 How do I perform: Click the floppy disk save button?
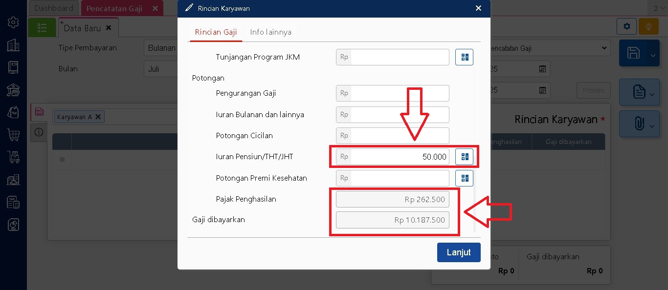pyautogui.click(x=633, y=53)
